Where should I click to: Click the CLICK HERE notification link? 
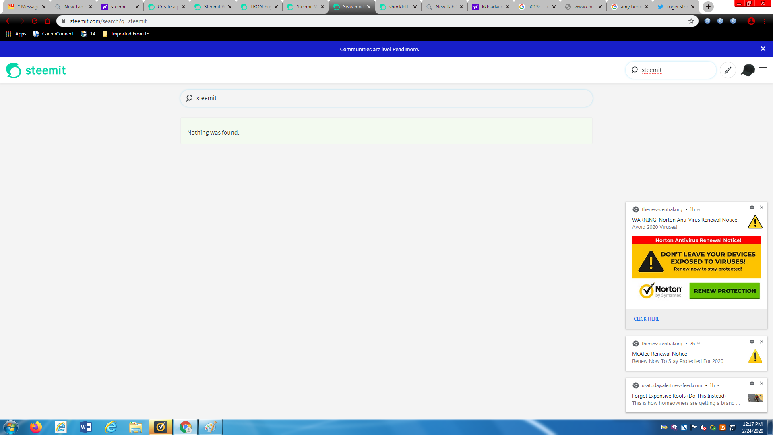pos(646,319)
